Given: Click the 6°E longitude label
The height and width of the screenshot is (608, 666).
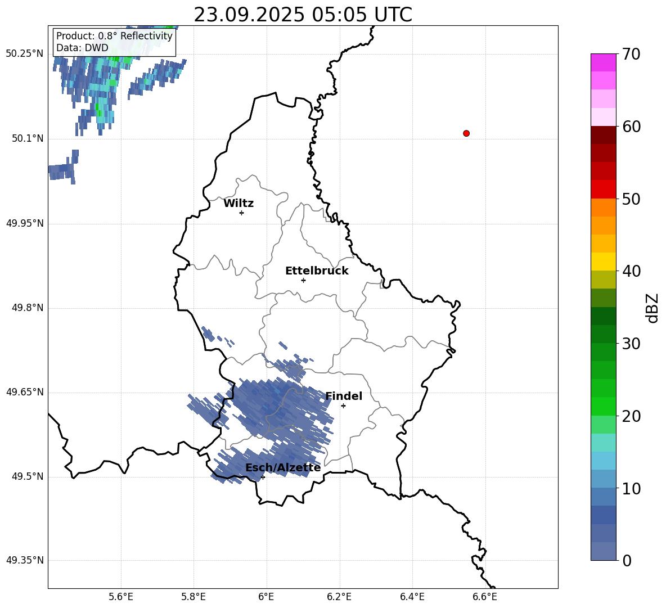Looking at the screenshot, I should coord(266,597).
